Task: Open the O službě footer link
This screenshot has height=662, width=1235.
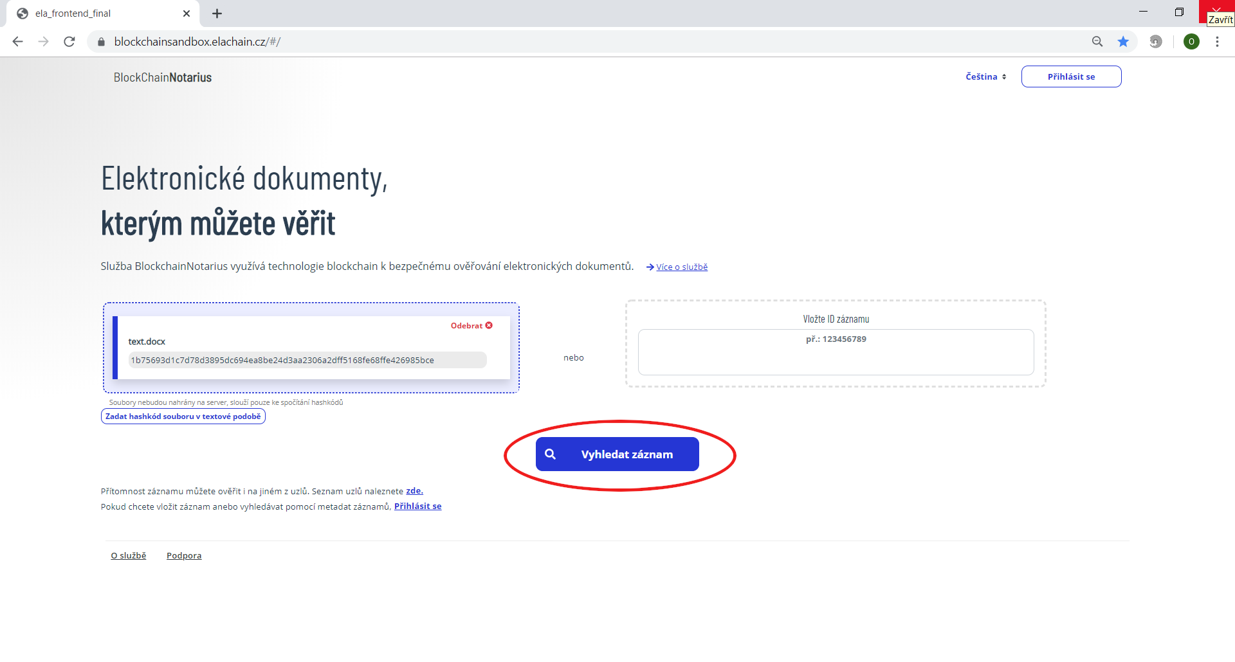Action: pos(129,556)
